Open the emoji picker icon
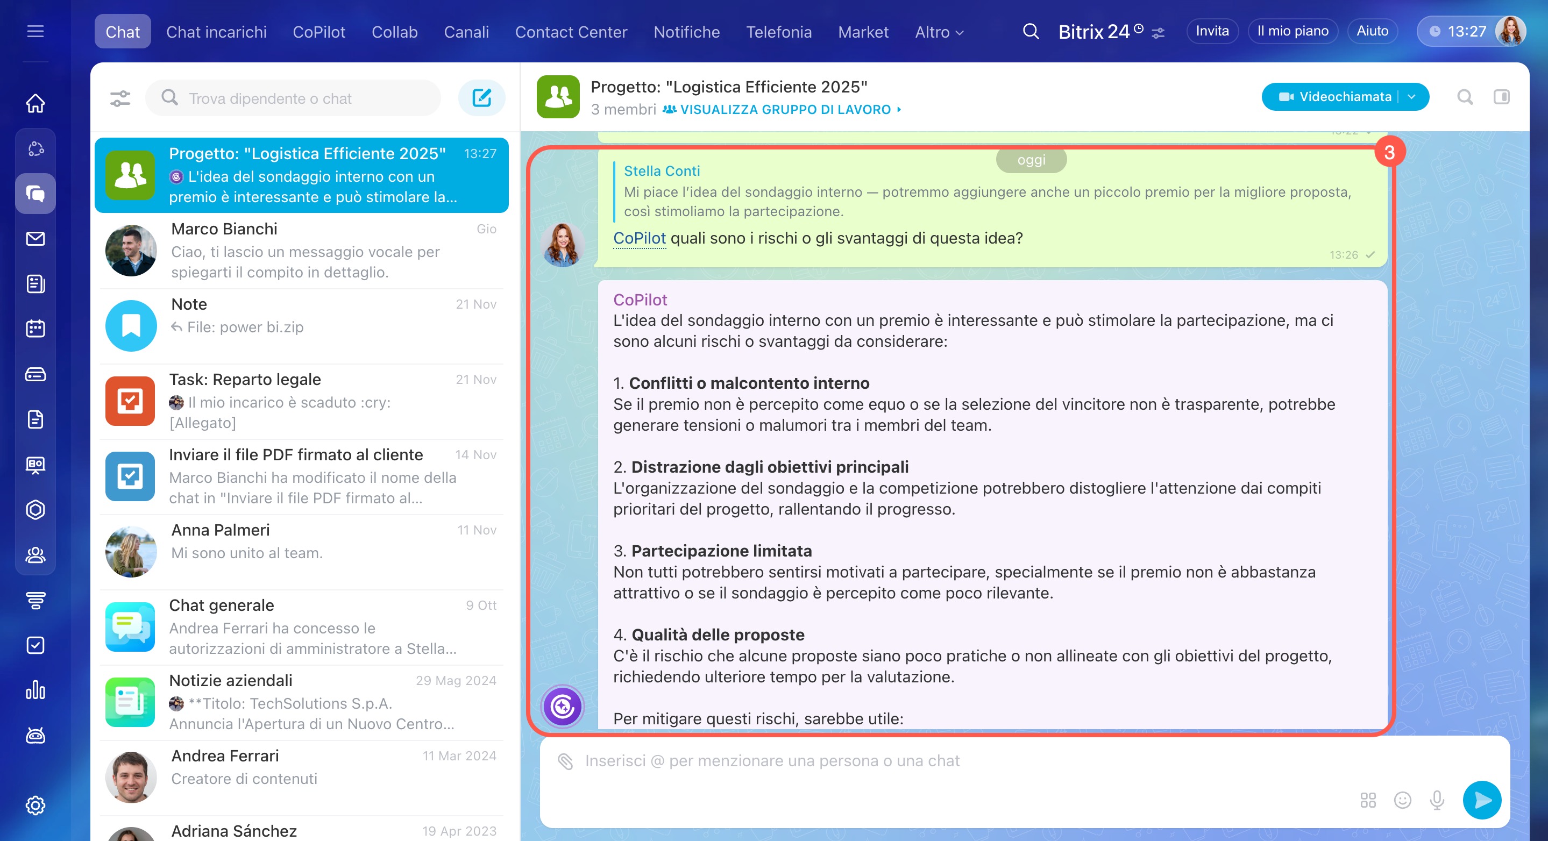This screenshot has width=1548, height=841. tap(1402, 800)
